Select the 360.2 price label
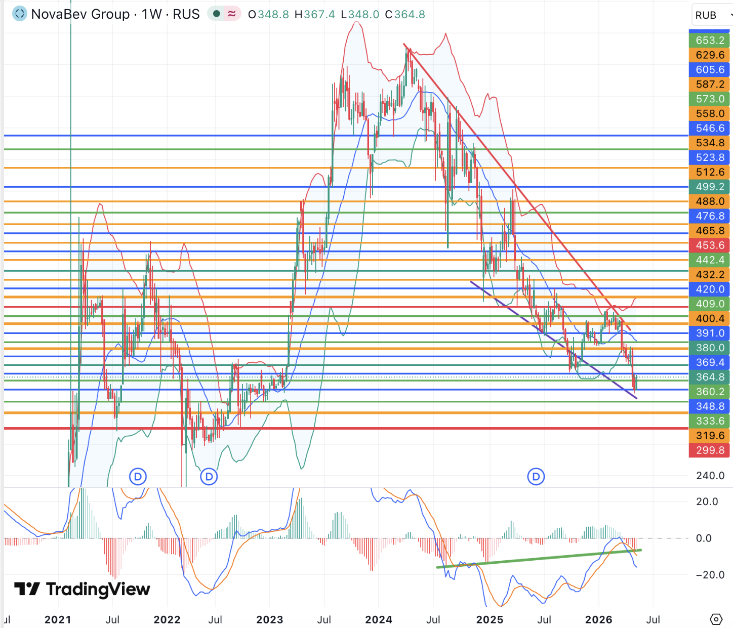 pos(709,392)
